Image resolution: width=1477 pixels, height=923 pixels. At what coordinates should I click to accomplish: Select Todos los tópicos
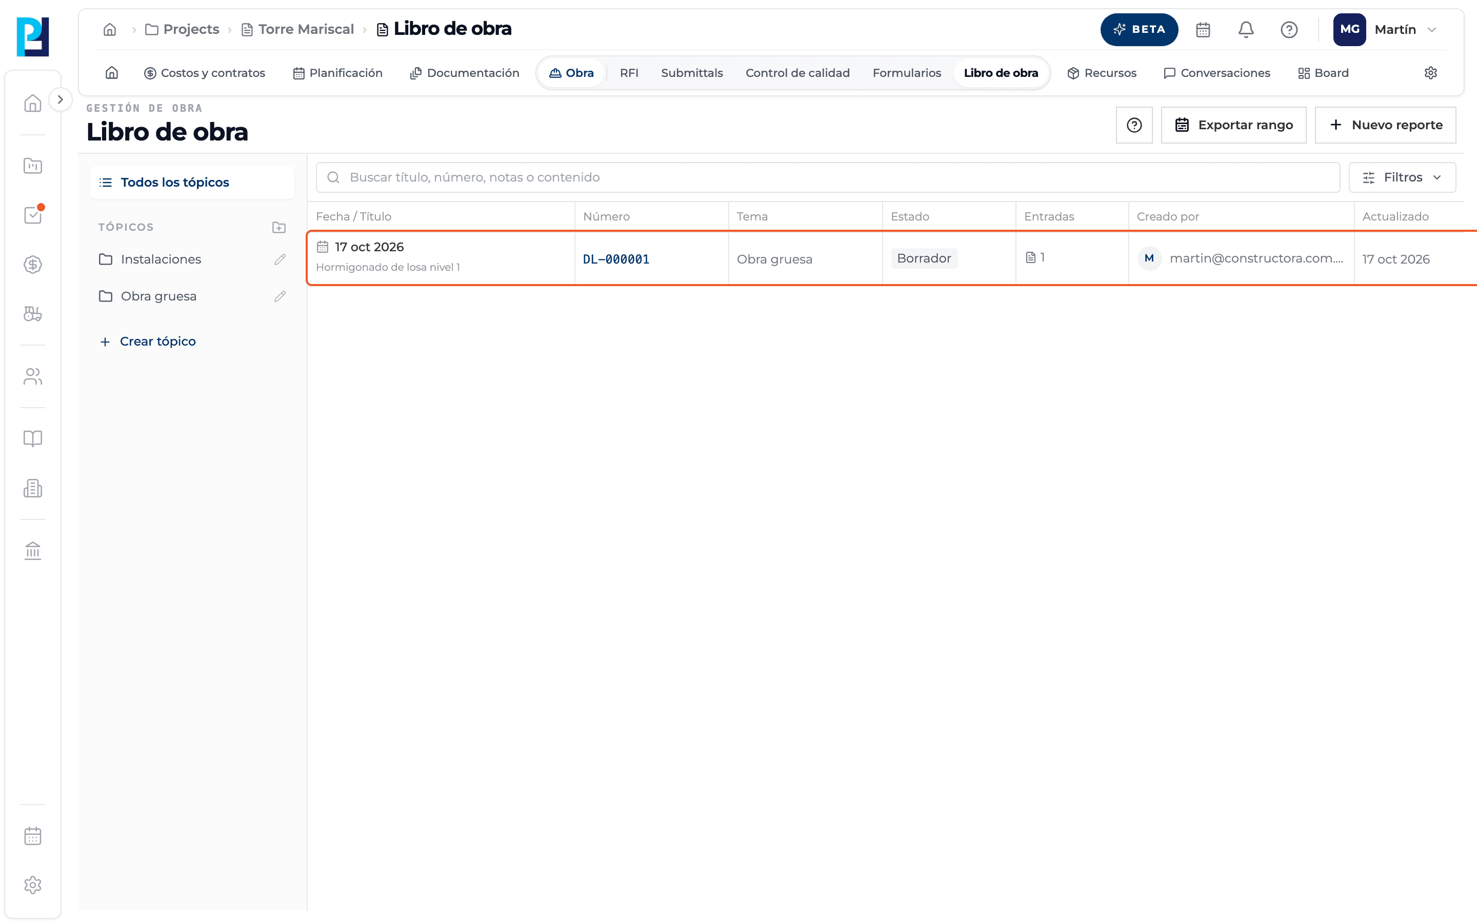coord(192,182)
